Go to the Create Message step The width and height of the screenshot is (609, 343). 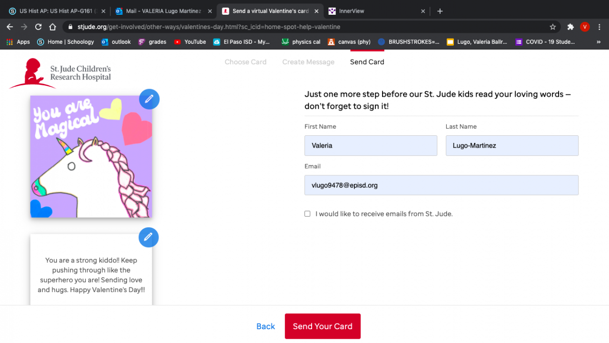308,62
